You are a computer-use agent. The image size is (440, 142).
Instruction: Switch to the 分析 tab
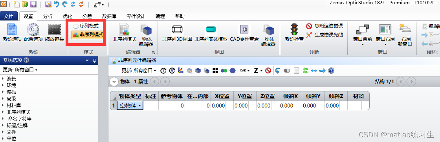coord(48,16)
